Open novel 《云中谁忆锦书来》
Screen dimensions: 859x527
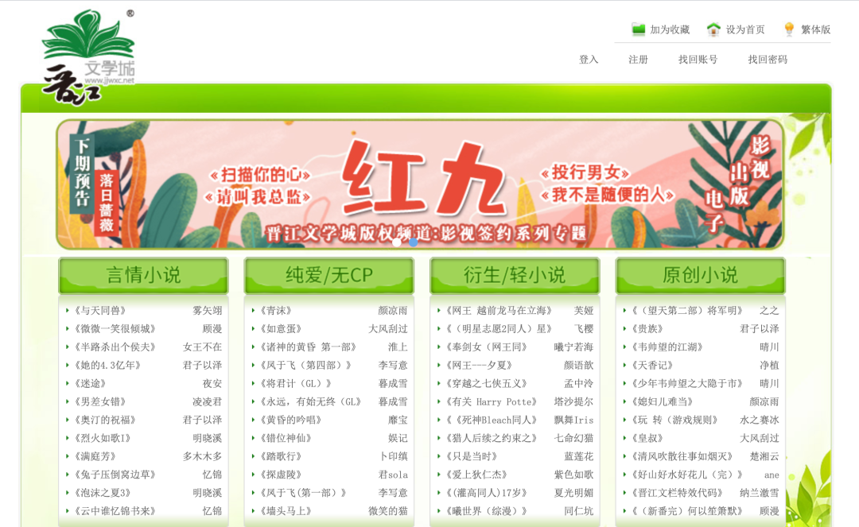tap(115, 511)
